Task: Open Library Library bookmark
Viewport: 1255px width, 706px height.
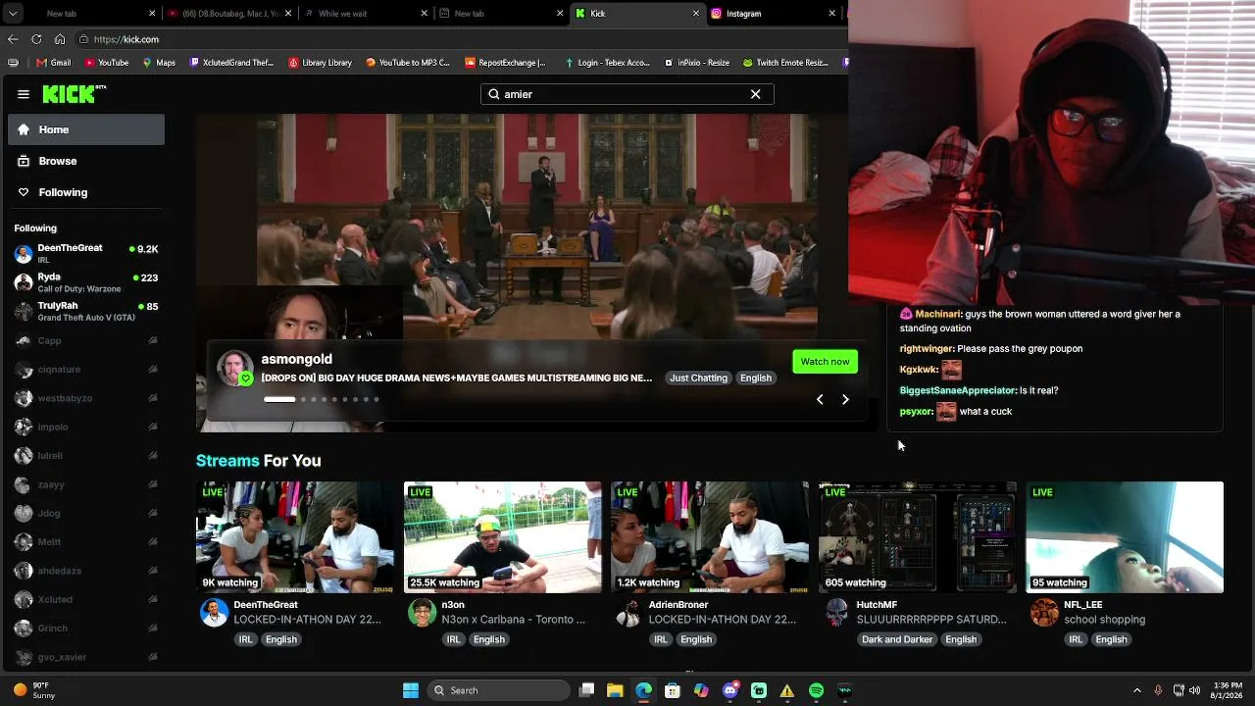Action: tap(321, 63)
